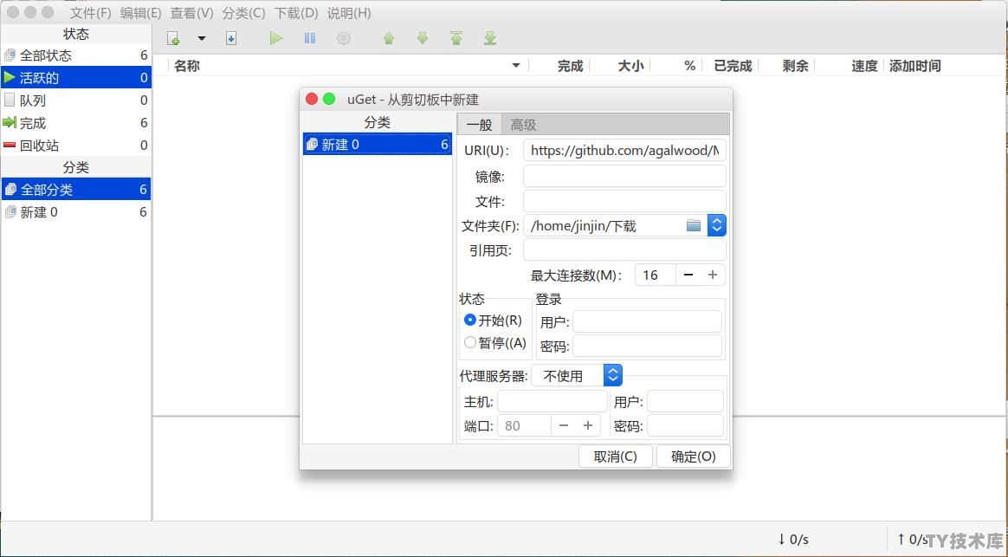Click the move up arrow icon
Viewport: 1008px width, 557px height.
pos(388,39)
